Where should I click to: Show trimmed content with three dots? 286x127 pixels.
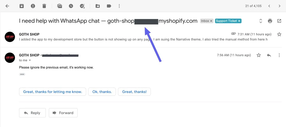point(22,74)
